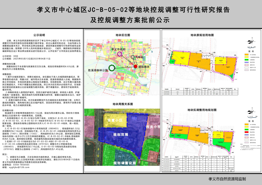Select 建筑控制线 swatch in adjusted plan legend
Image resolution: width=262 pixels, height=185 pixels.
(247, 143)
